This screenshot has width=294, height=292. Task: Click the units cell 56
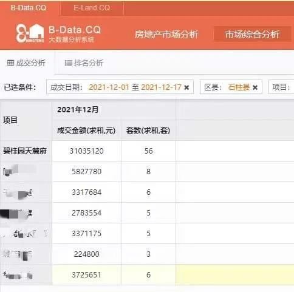click(x=148, y=151)
